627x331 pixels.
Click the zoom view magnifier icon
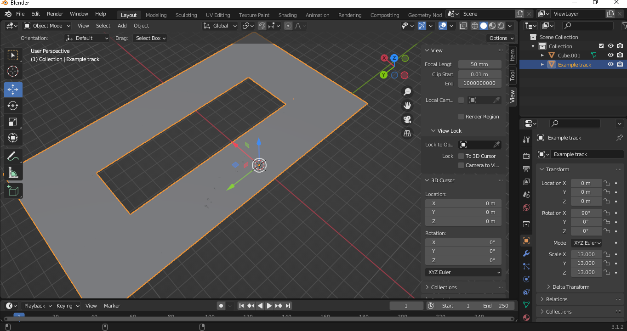(x=407, y=92)
